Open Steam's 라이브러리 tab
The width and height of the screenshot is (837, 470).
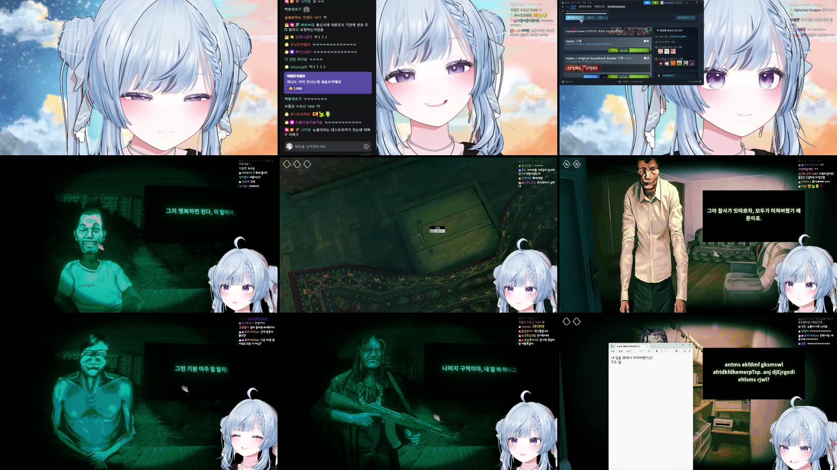coord(585,7)
